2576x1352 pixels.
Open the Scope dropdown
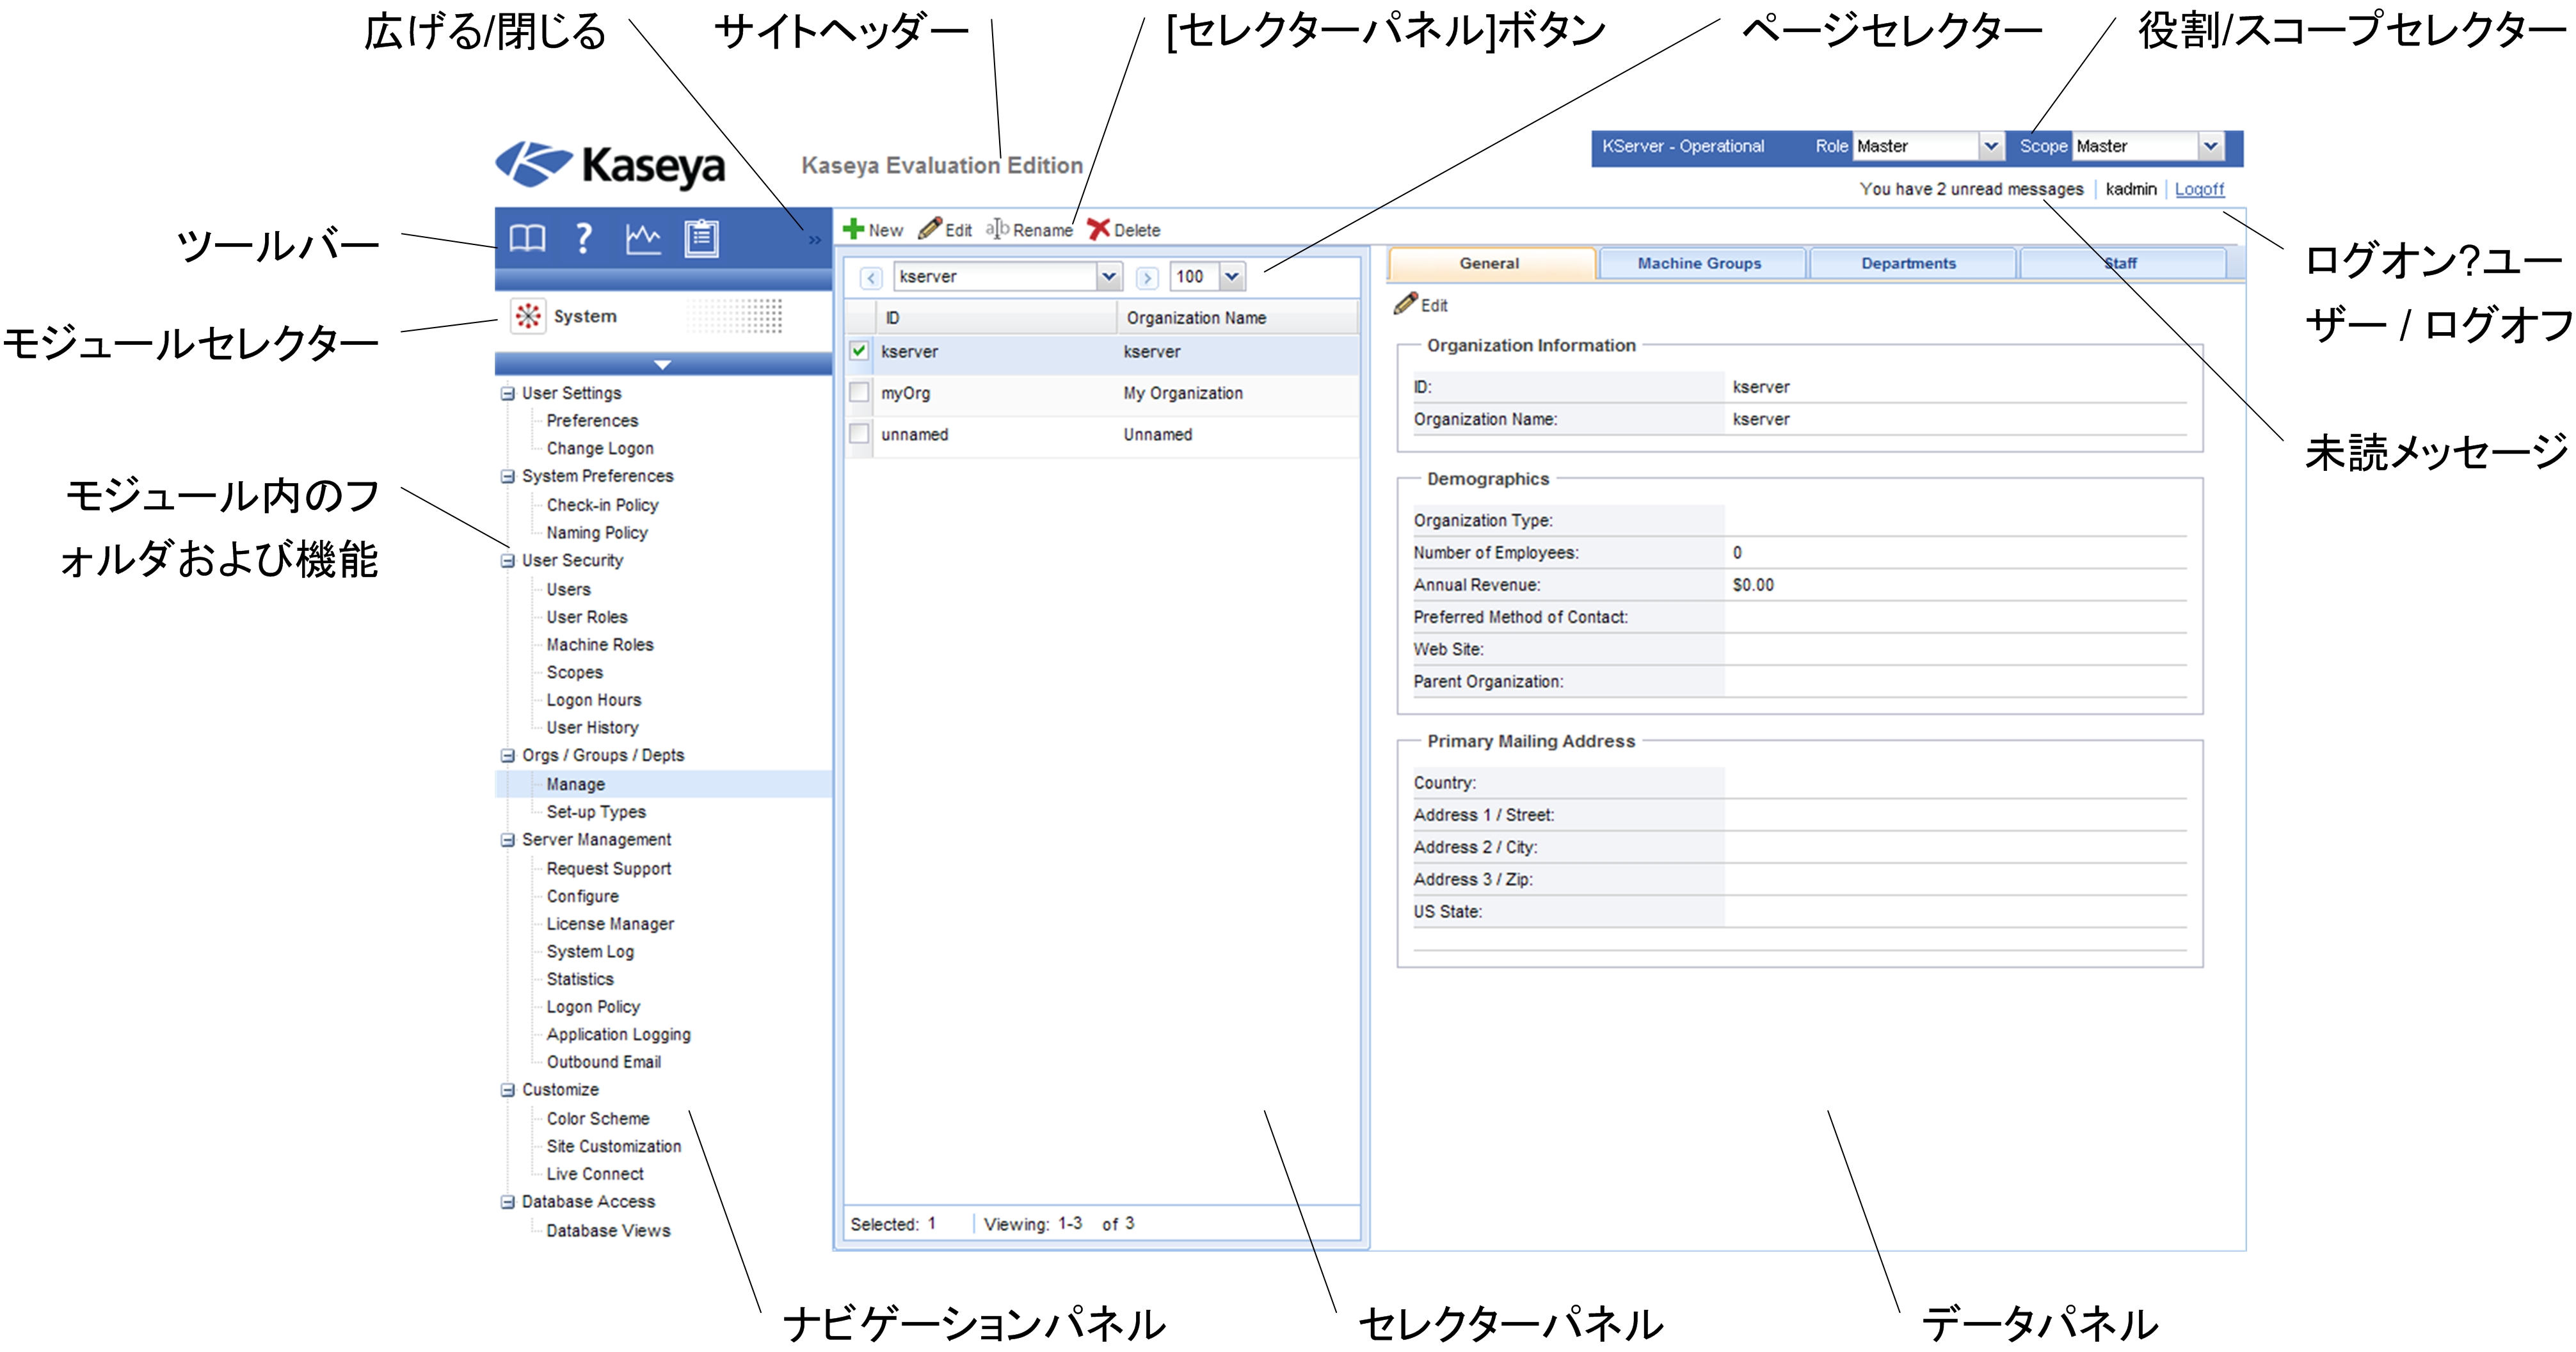tap(2210, 146)
